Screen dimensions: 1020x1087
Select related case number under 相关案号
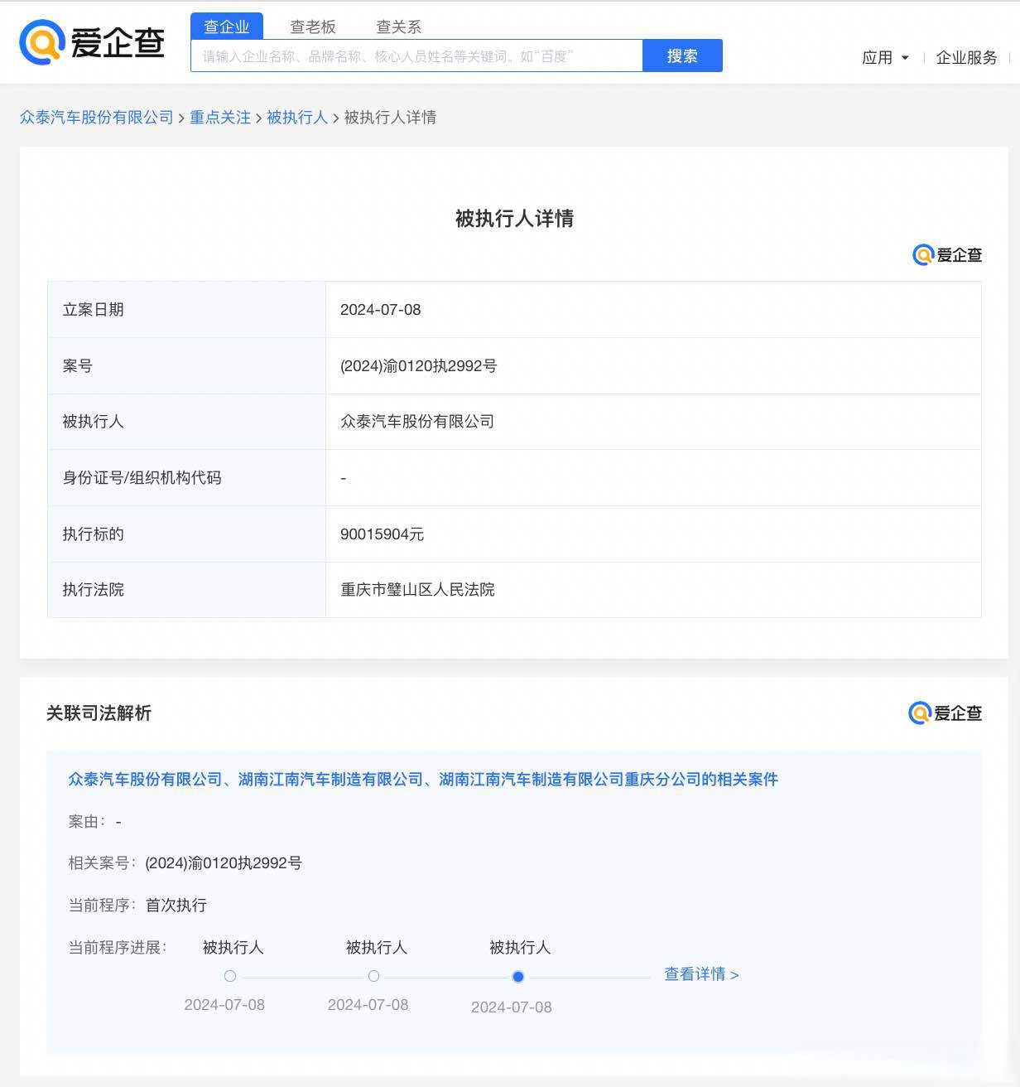[224, 863]
